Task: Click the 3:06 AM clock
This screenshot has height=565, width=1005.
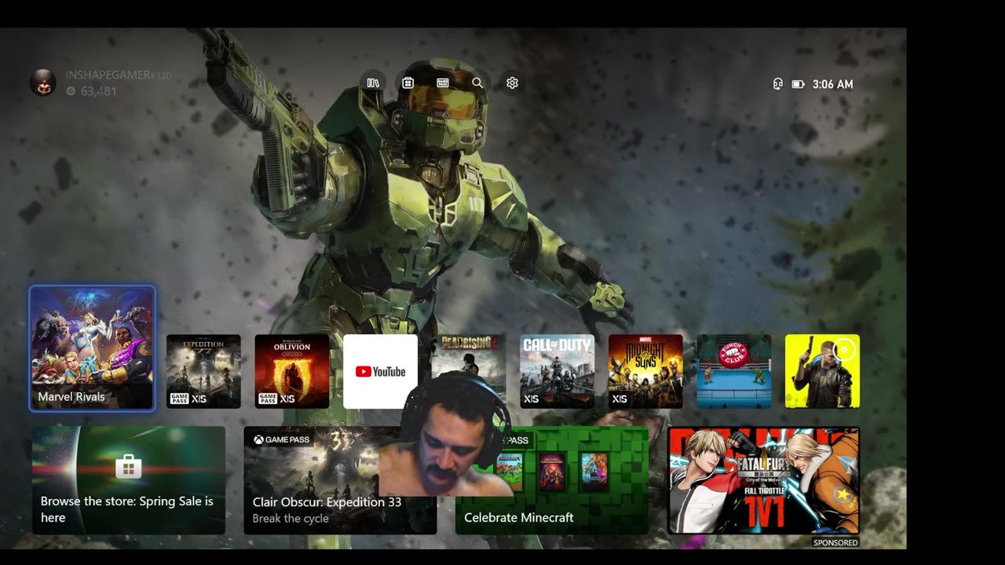Action: 833,84
